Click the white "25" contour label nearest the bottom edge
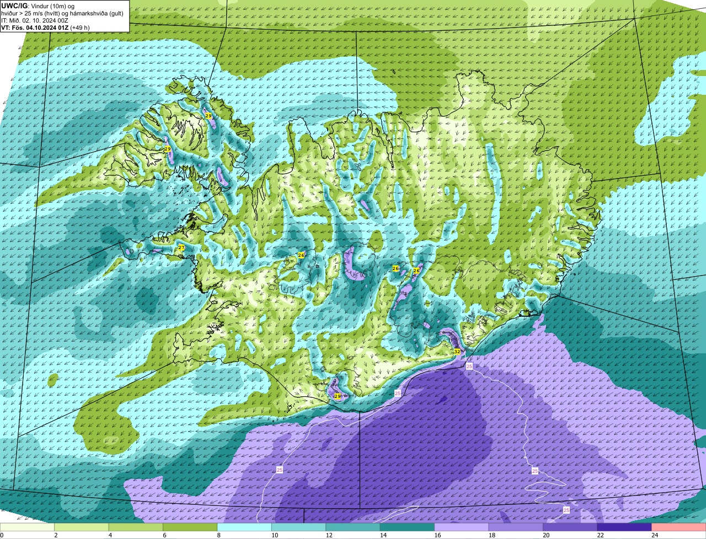 coord(566,510)
